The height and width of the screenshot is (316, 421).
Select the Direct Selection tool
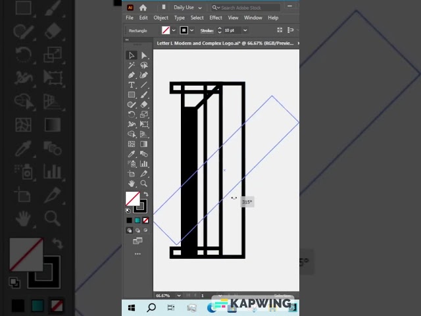click(144, 55)
